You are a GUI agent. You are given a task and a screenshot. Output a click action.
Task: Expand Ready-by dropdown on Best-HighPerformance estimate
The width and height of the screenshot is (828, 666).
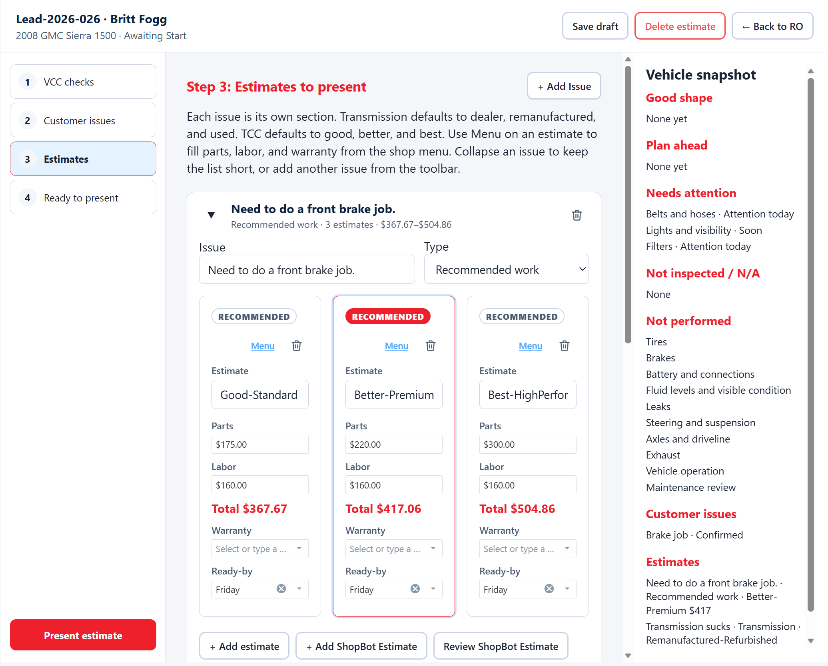pos(567,589)
